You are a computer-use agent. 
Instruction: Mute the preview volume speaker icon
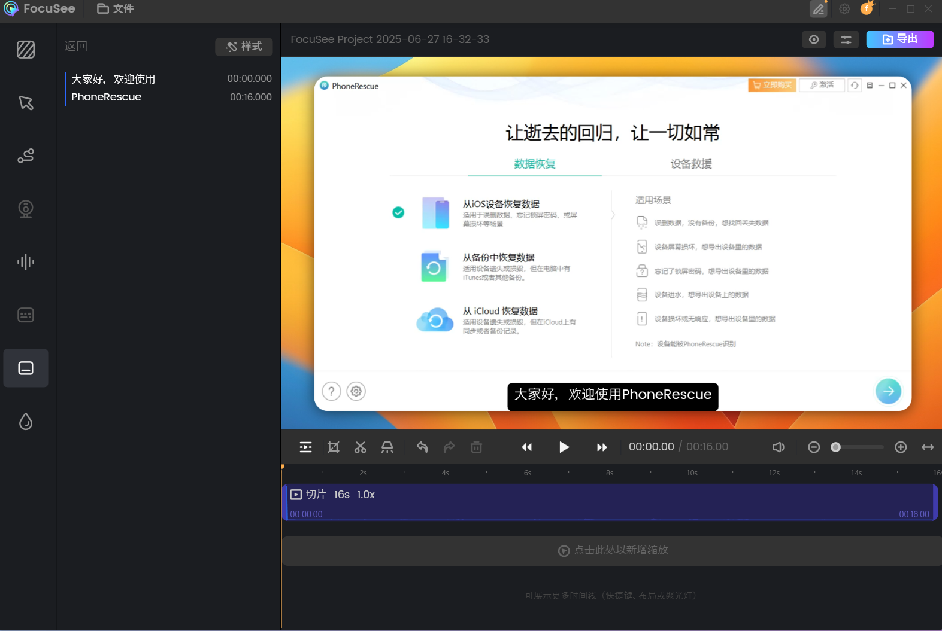click(x=779, y=447)
